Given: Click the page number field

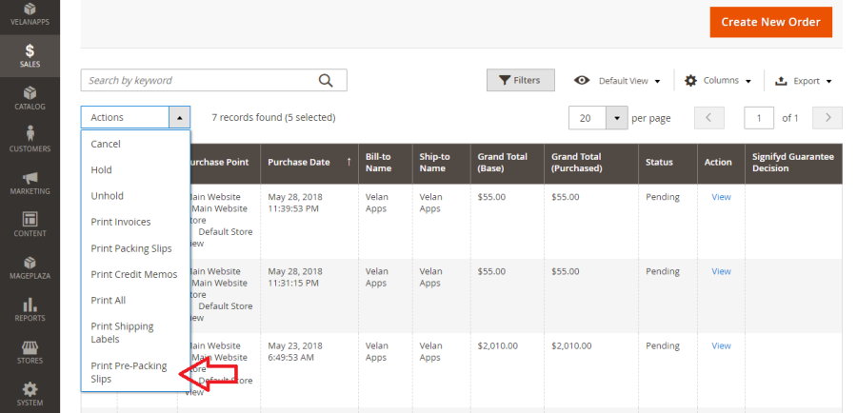Looking at the screenshot, I should [x=759, y=118].
